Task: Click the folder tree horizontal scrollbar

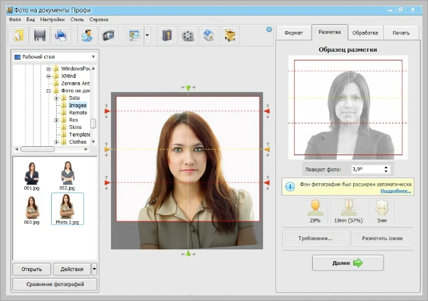Action: tap(37, 149)
